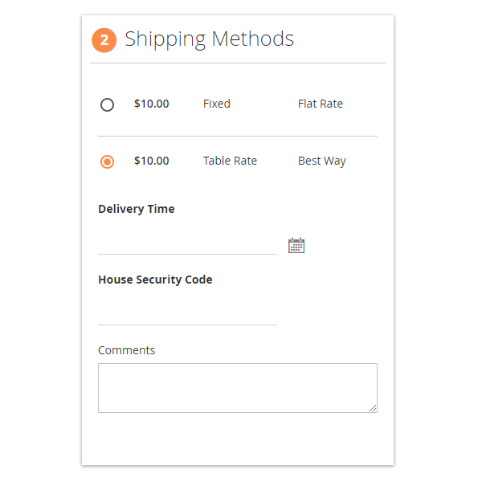Click inside the Comments text area
Viewport: 482px width, 482px height.
pyautogui.click(x=237, y=387)
